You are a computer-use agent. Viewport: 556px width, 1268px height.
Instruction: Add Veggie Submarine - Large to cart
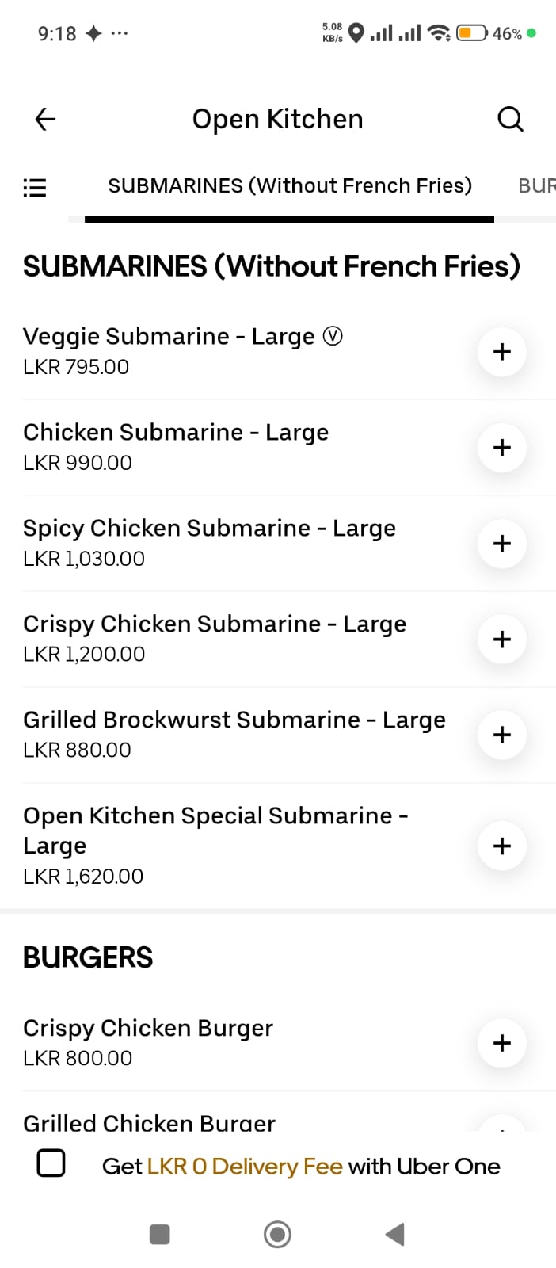(x=502, y=352)
